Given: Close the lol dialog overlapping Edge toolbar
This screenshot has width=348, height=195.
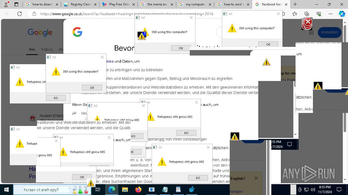Looking at the screenshot, I should click(x=278, y=14).
